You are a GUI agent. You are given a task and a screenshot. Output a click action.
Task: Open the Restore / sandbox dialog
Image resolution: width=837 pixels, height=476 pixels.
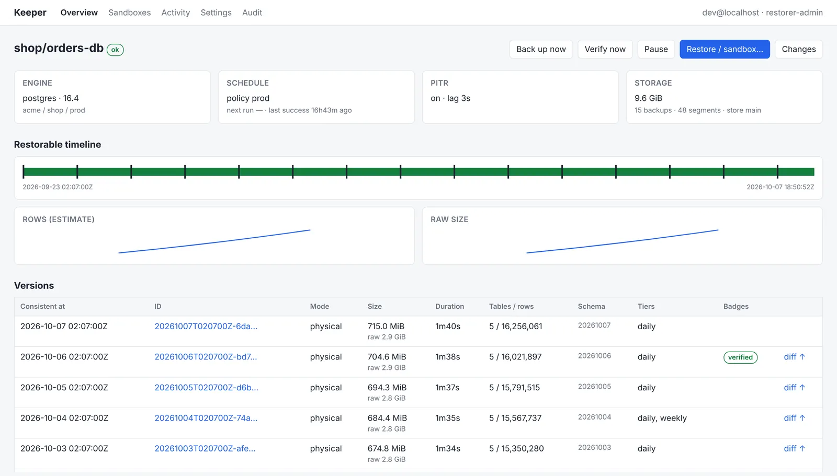click(x=725, y=49)
